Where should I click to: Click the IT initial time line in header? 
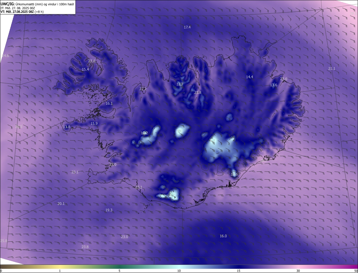tap(18, 8)
